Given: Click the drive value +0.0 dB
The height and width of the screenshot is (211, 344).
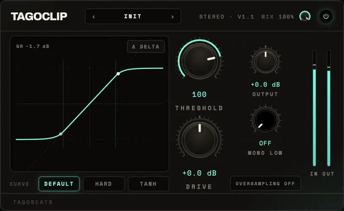Looking at the screenshot, I should point(199,173).
